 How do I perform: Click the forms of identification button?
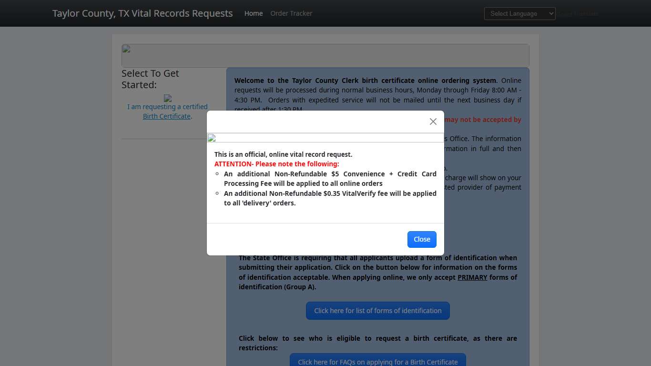[377, 310]
